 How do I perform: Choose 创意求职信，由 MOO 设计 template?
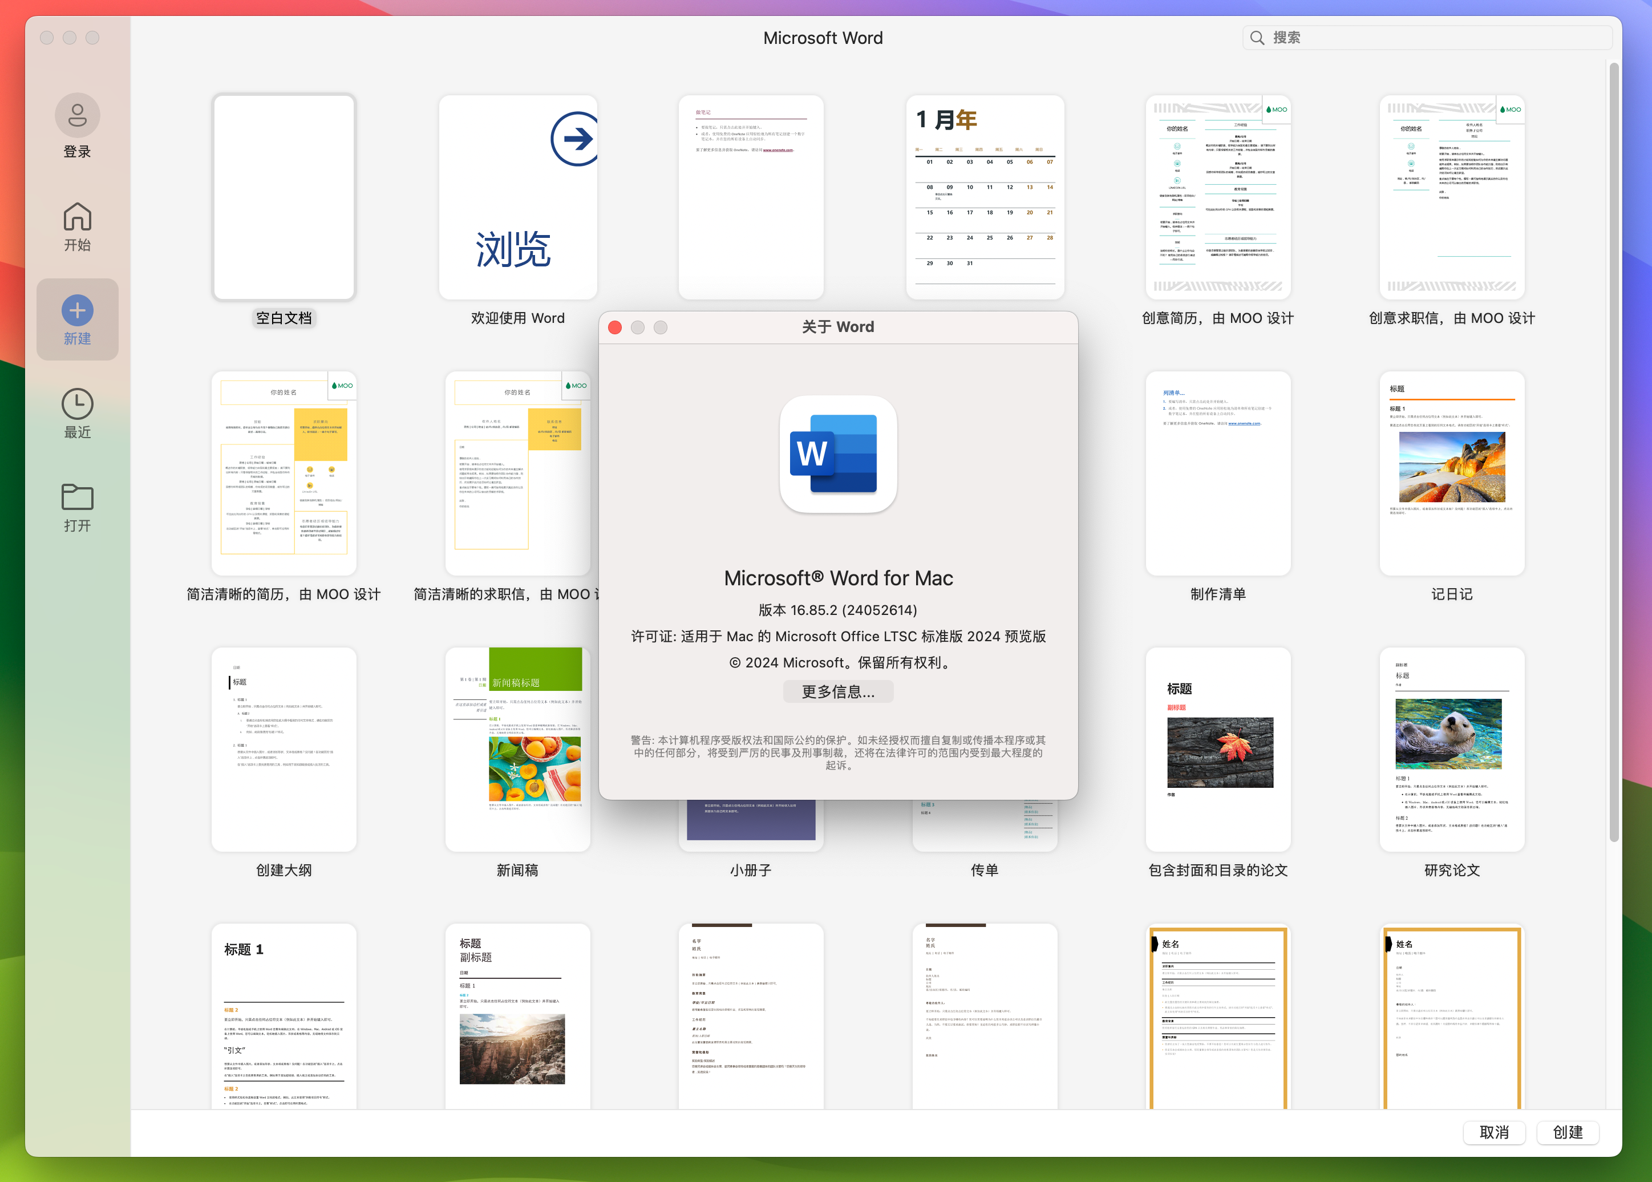tap(1452, 197)
